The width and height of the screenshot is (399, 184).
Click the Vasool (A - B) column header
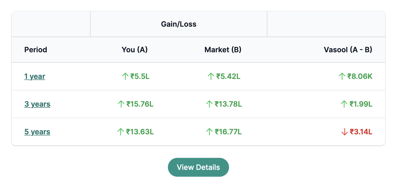(348, 50)
